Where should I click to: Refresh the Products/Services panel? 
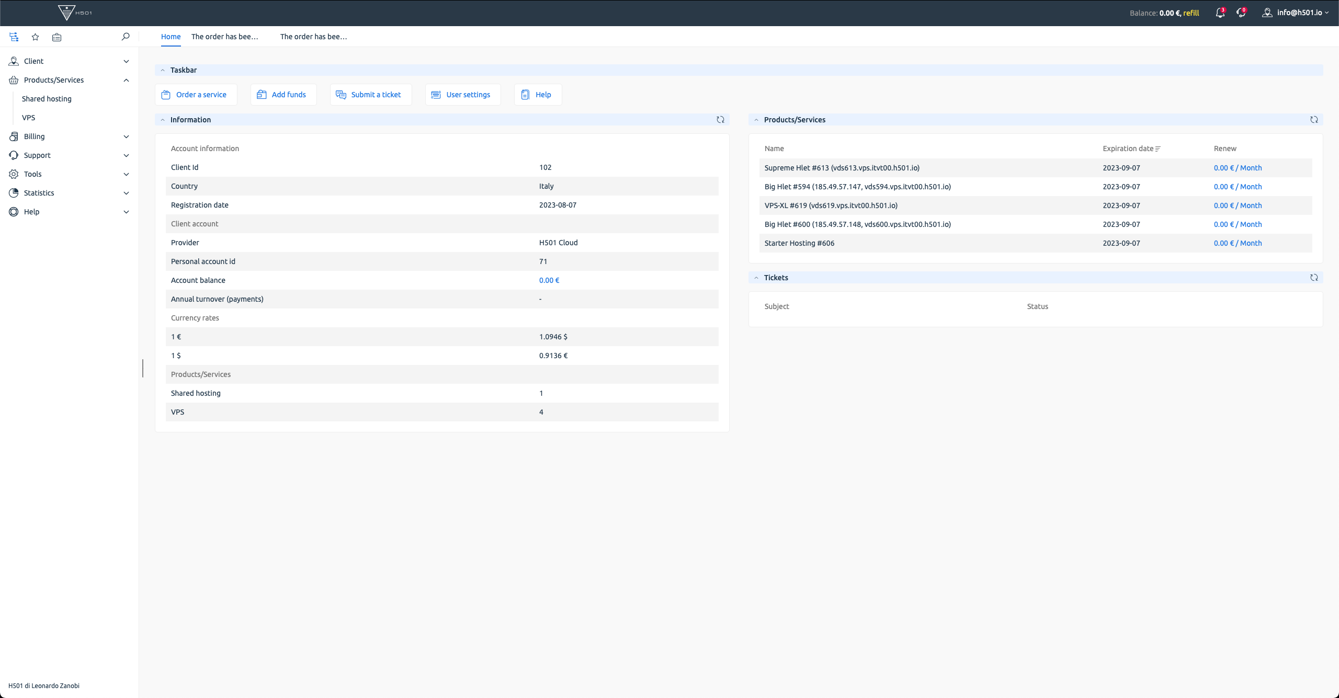[1313, 120]
